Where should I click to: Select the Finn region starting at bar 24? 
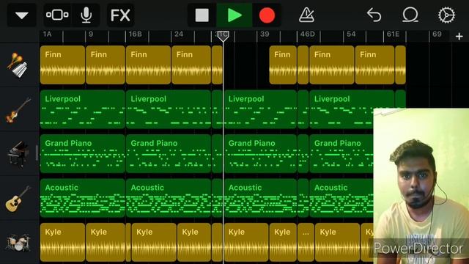[191, 65]
